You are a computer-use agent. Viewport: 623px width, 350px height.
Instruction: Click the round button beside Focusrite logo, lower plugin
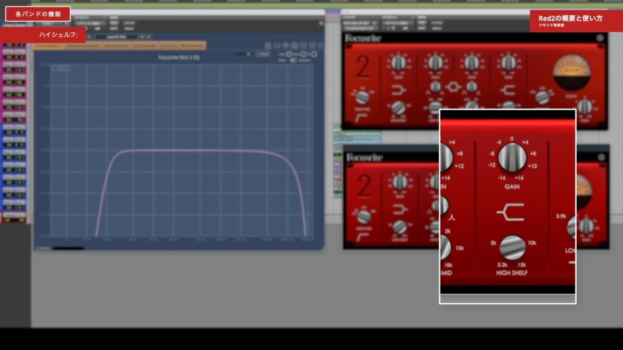(x=602, y=157)
